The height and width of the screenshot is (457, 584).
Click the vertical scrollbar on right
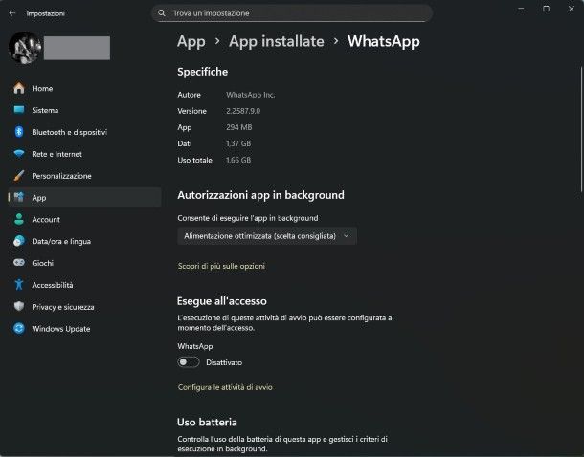581,129
